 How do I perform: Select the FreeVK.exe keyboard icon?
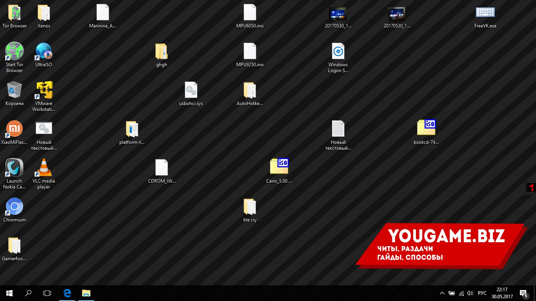(485, 13)
